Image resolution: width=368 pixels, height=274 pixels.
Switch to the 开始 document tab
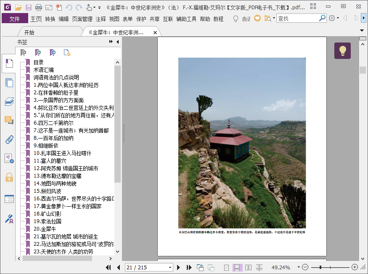(x=29, y=32)
